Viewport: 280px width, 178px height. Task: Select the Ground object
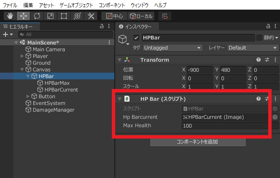(38, 63)
